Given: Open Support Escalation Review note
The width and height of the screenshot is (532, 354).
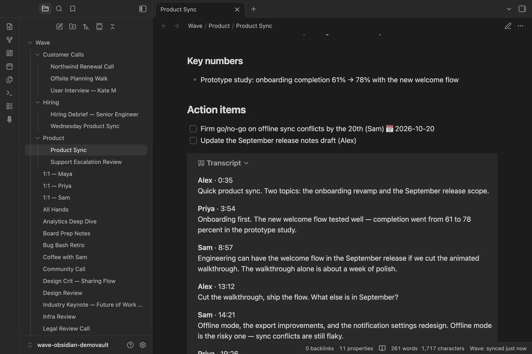Looking at the screenshot, I should coord(86,162).
